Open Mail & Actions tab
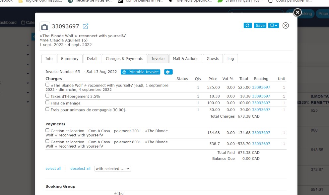Screen dimensions: 329x195 185,59
